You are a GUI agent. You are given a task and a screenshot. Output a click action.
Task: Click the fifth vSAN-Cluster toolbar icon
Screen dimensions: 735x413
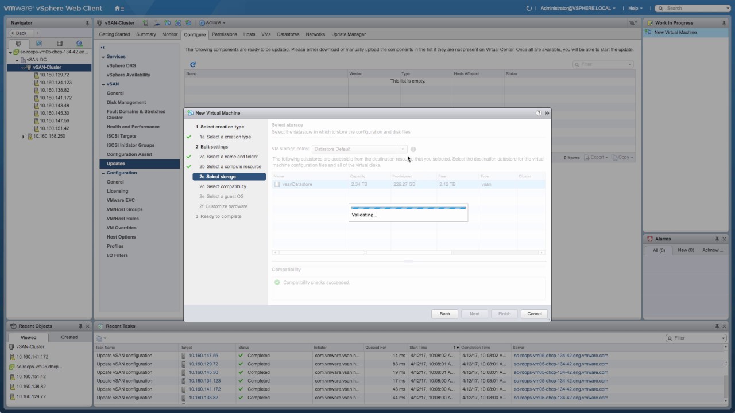coord(188,23)
